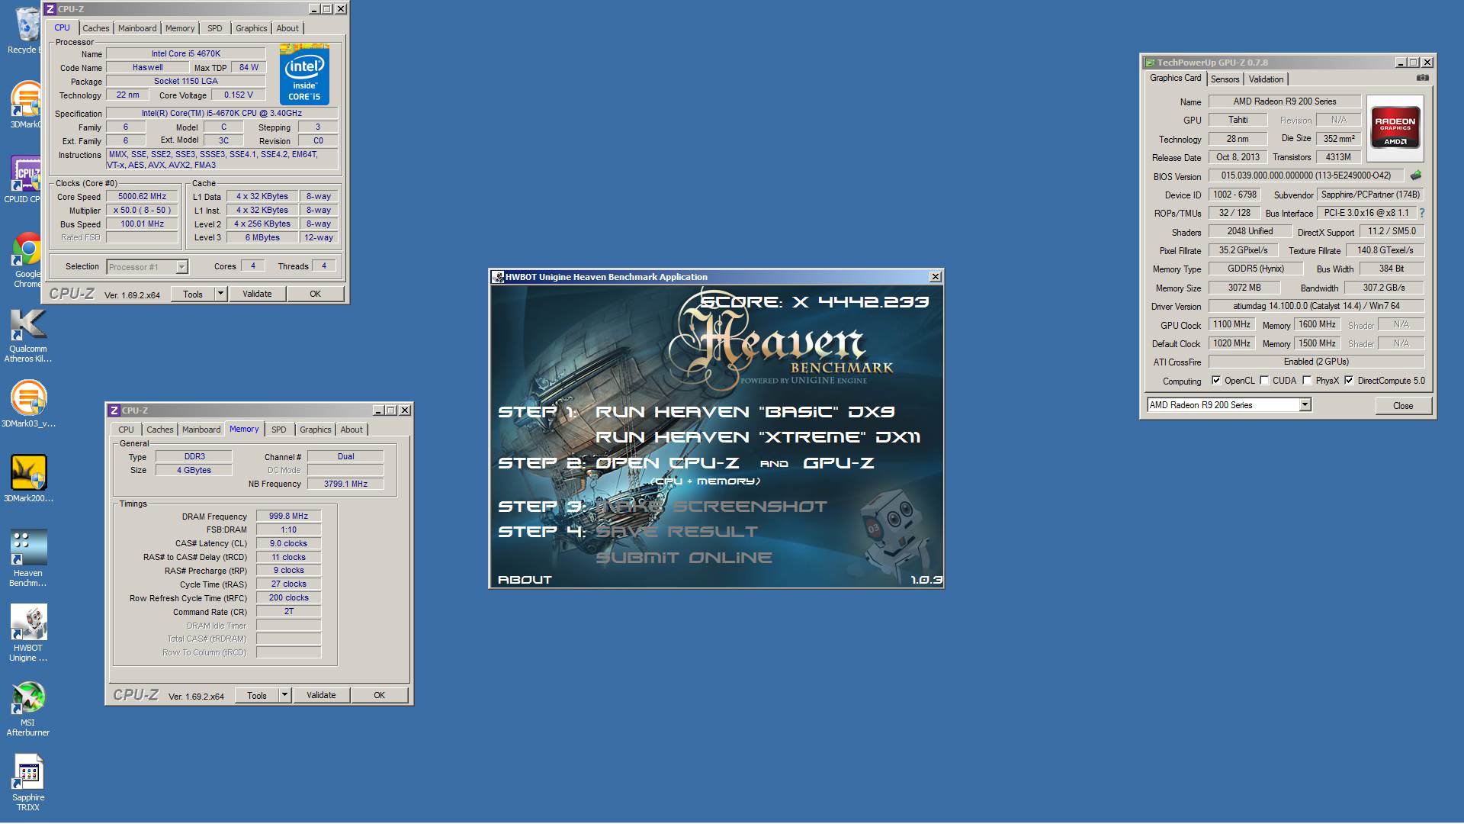Viewport: 1464px width, 824px height.
Task: Toggle the CUDA checkbox in GPU-Z
Action: point(1264,381)
